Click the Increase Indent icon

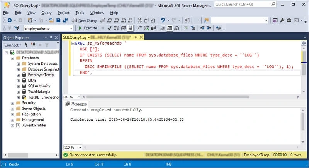pos(209,28)
